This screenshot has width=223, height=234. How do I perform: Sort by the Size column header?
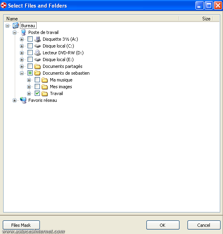point(196,19)
